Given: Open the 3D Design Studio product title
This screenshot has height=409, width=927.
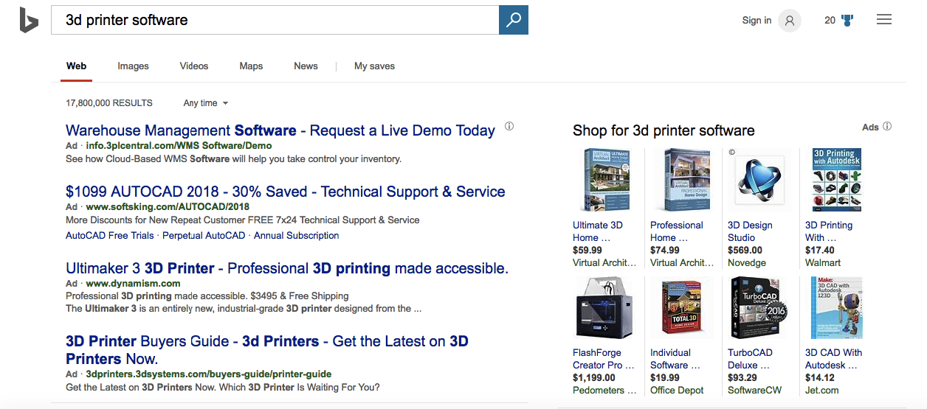Looking at the screenshot, I should (x=750, y=231).
